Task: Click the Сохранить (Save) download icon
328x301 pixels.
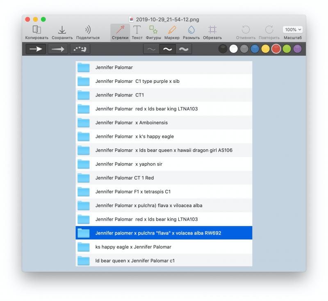Action: click(x=62, y=30)
